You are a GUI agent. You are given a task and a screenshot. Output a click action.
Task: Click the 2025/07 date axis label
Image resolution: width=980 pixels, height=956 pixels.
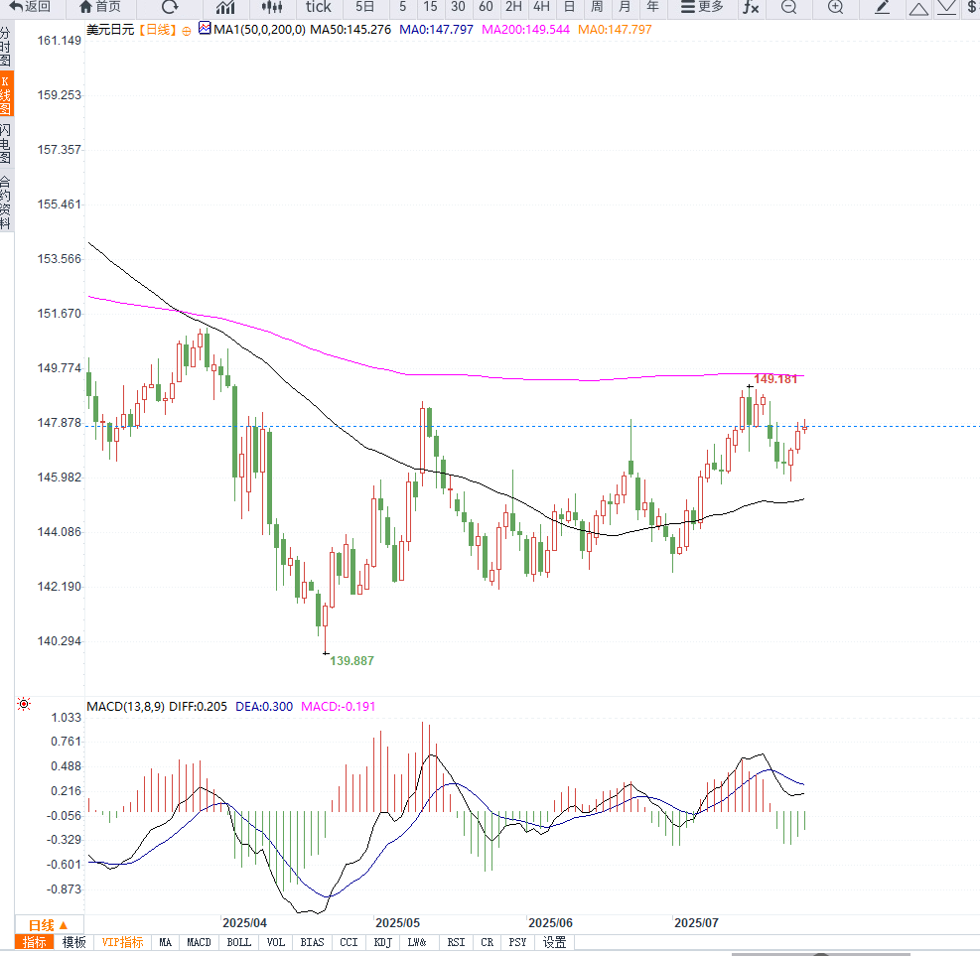696,923
